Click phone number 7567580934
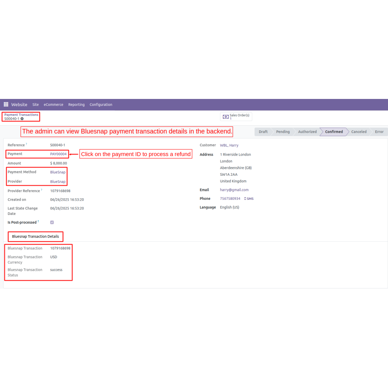Image resolution: width=388 pixels, height=388 pixels. (230, 199)
